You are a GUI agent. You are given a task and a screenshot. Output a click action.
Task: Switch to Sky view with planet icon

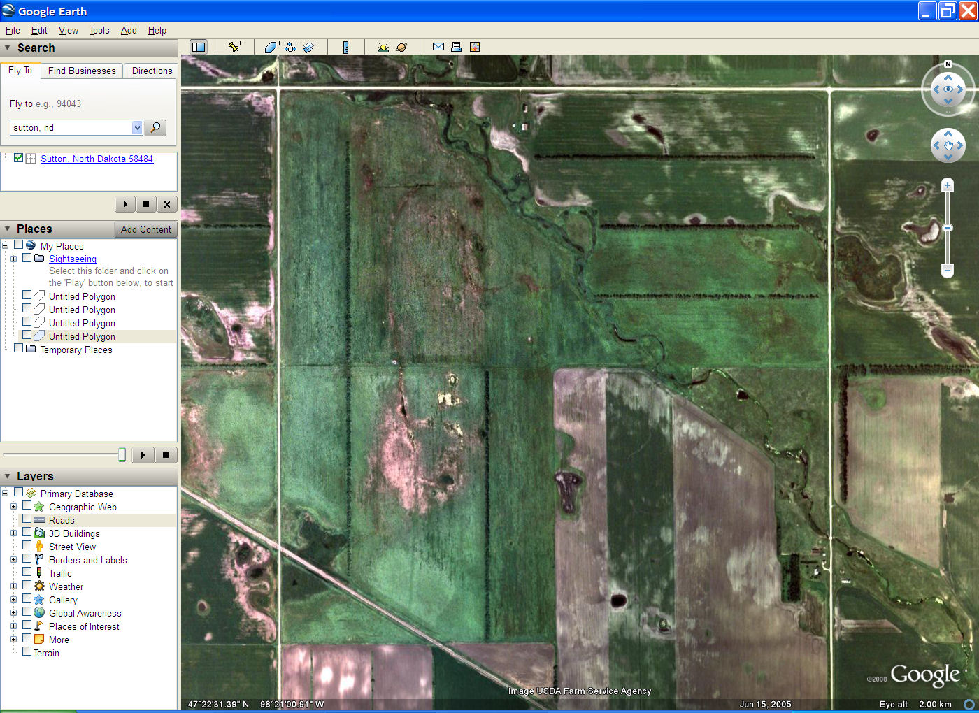coord(401,47)
